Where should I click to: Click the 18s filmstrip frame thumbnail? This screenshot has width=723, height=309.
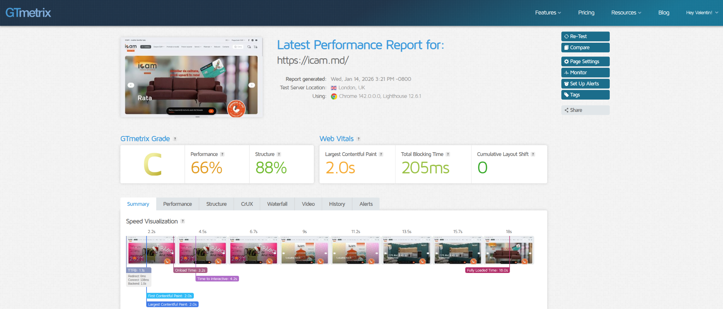508,250
